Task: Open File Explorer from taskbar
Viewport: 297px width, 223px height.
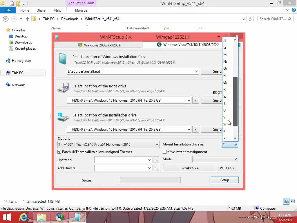Action: pyautogui.click(x=41, y=217)
